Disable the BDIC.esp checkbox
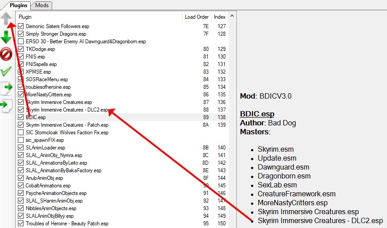This screenshot has width=387, height=228. click(x=21, y=117)
